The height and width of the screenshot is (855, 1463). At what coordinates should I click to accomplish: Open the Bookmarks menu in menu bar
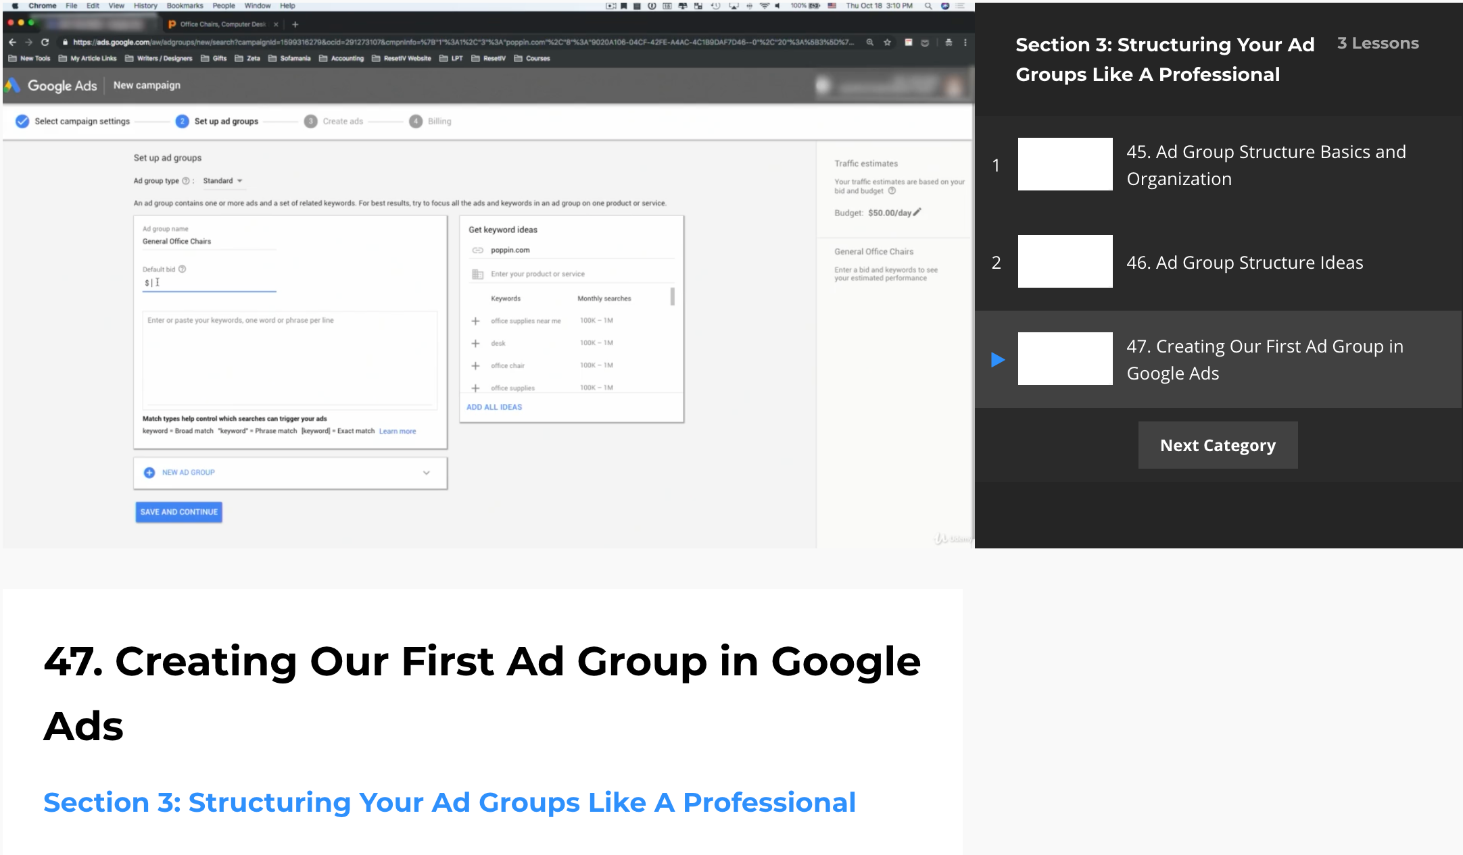click(185, 5)
